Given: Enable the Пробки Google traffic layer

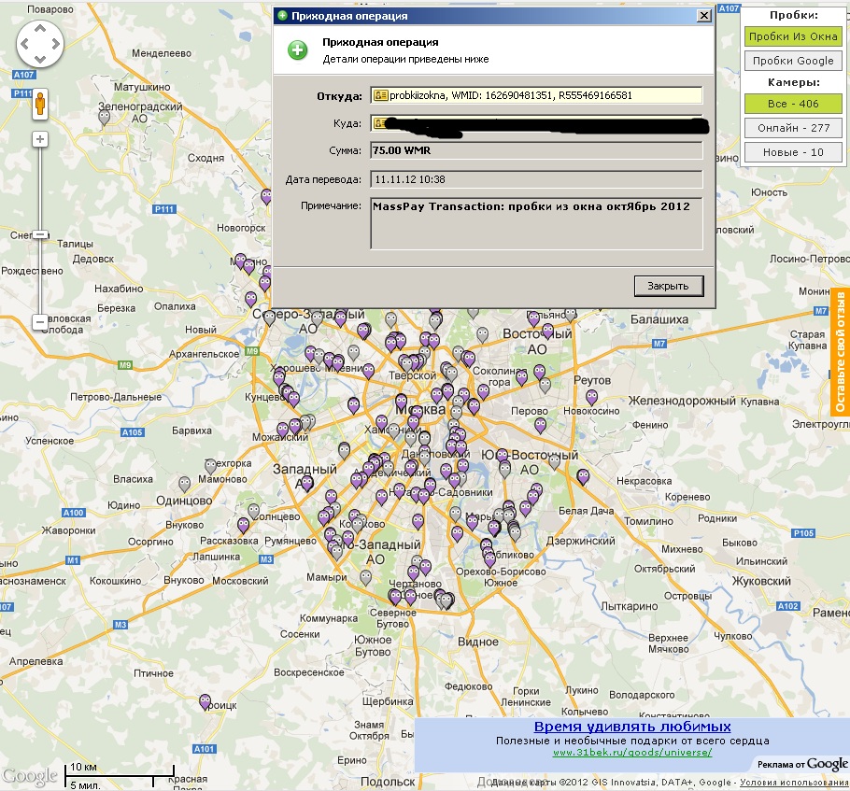Looking at the screenshot, I should pyautogui.click(x=793, y=61).
